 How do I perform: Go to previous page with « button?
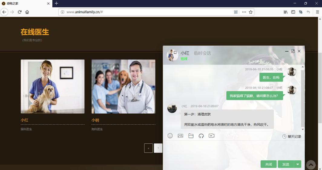(149, 148)
